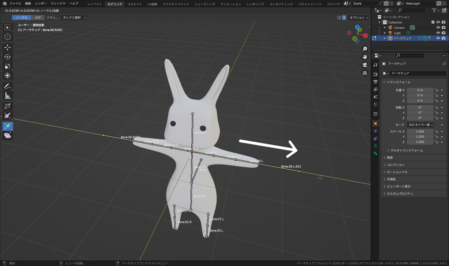
Task: Disable Light in renders toggle
Action: (x=444, y=33)
